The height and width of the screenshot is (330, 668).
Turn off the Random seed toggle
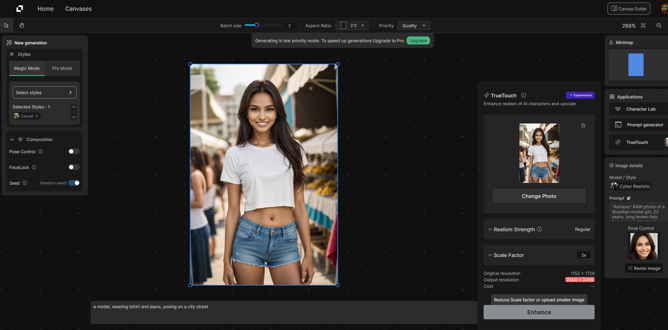coord(74,183)
